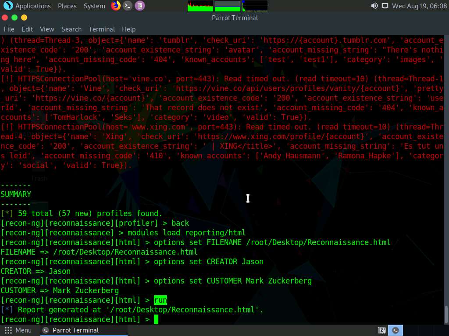
Task: Click the green window button
Action: pos(14,17)
